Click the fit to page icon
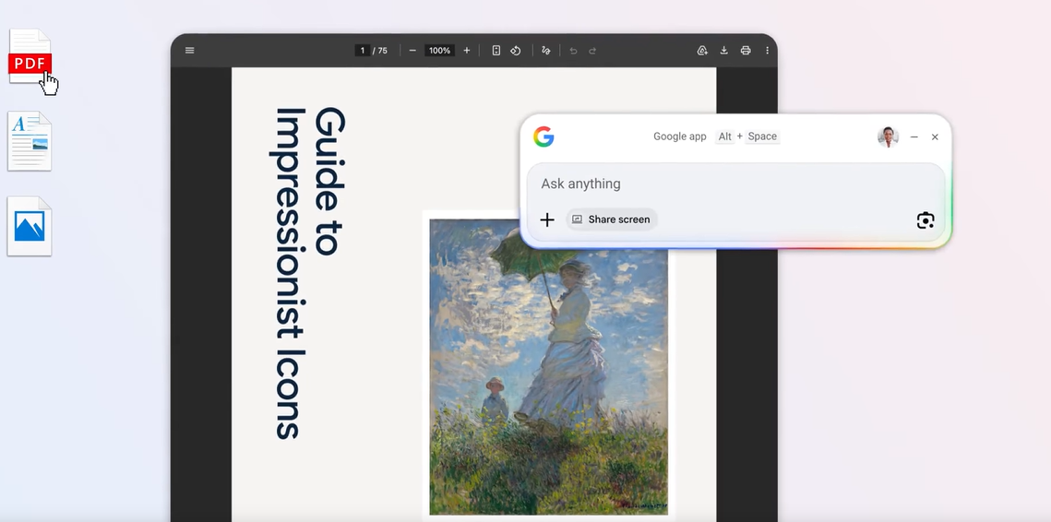The width and height of the screenshot is (1051, 522). pos(496,50)
